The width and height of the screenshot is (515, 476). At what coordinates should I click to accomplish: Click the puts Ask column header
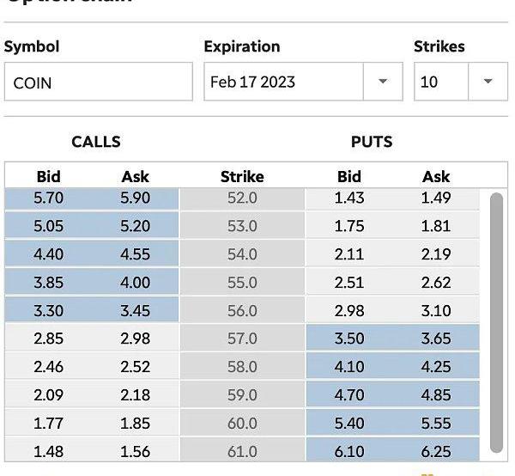[436, 177]
